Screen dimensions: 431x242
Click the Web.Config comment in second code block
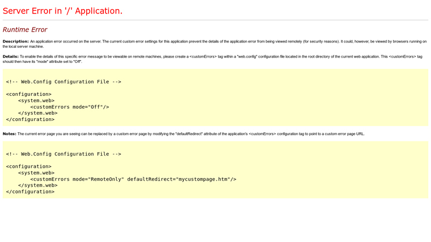click(64, 154)
